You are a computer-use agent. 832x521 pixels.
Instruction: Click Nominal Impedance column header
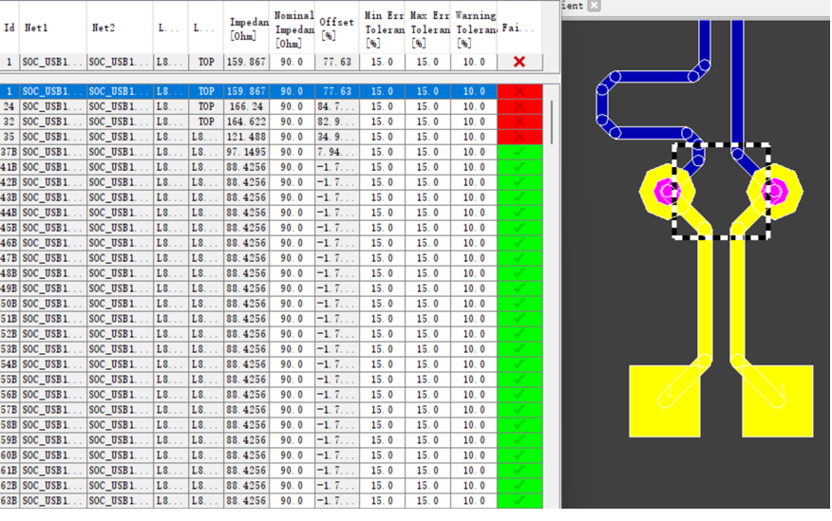[293, 28]
